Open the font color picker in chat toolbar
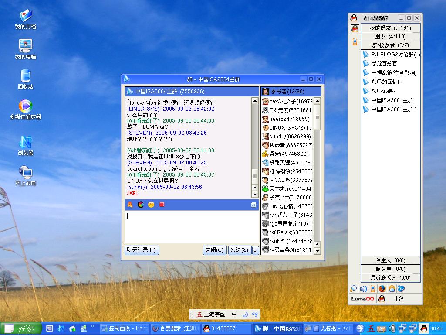 [x=140, y=204]
